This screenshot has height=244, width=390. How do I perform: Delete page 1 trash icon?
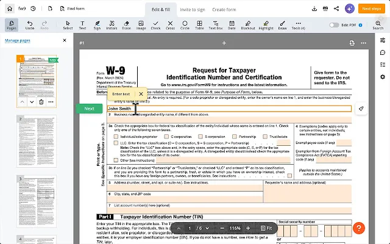coord(41,102)
